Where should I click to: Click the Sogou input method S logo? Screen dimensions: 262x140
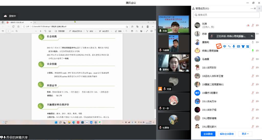pyautogui.click(x=219, y=46)
